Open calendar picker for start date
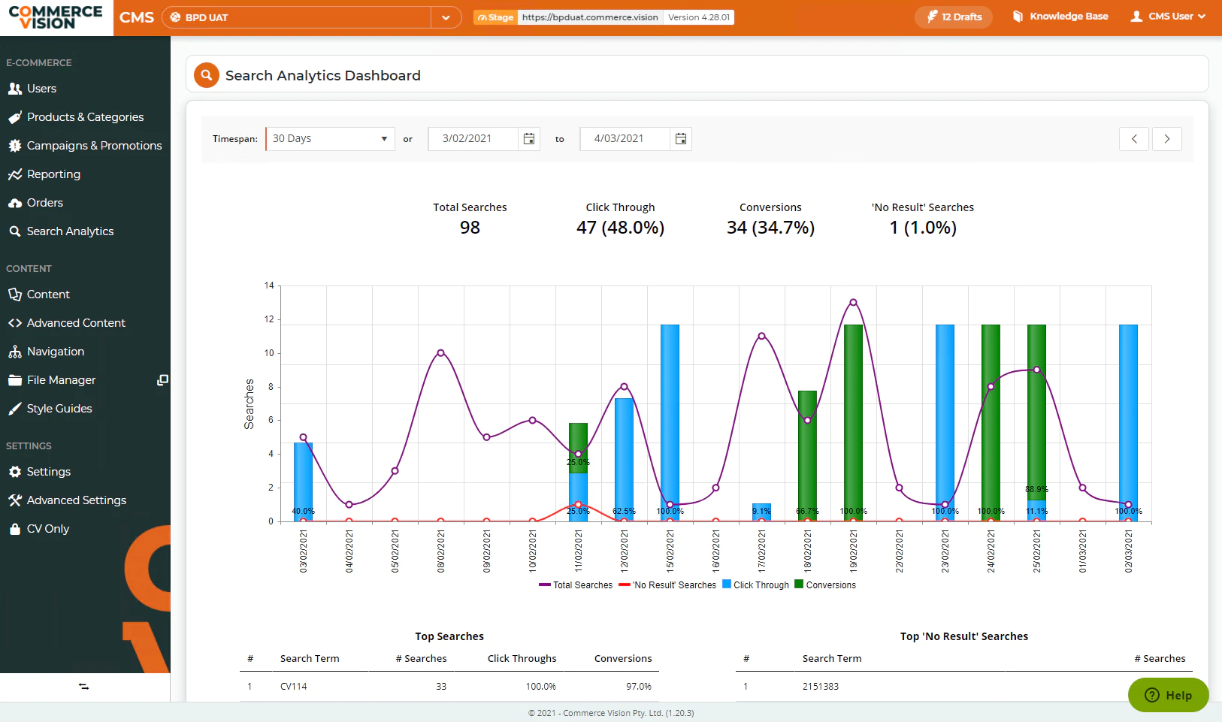This screenshot has width=1222, height=722. pyautogui.click(x=529, y=139)
